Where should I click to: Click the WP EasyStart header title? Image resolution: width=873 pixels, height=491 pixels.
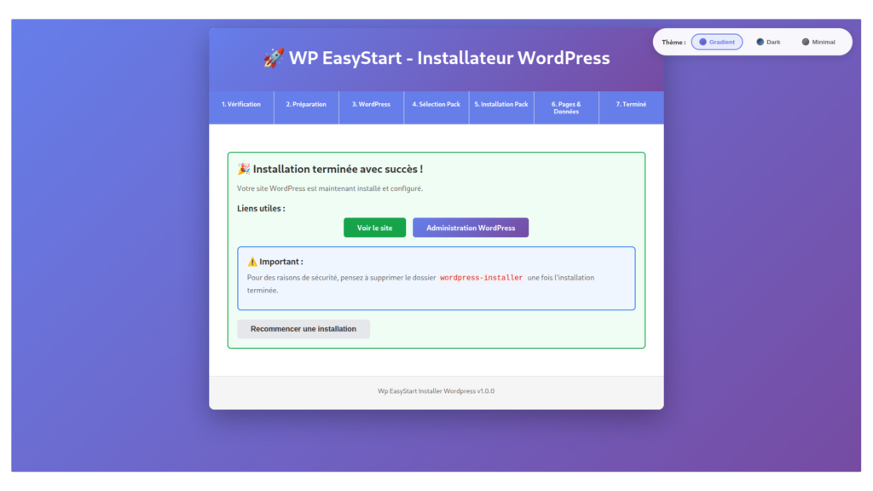click(449, 58)
